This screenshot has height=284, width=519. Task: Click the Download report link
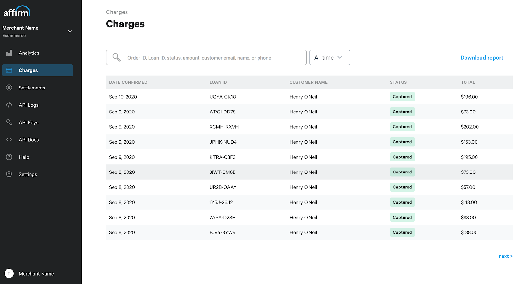(482, 58)
